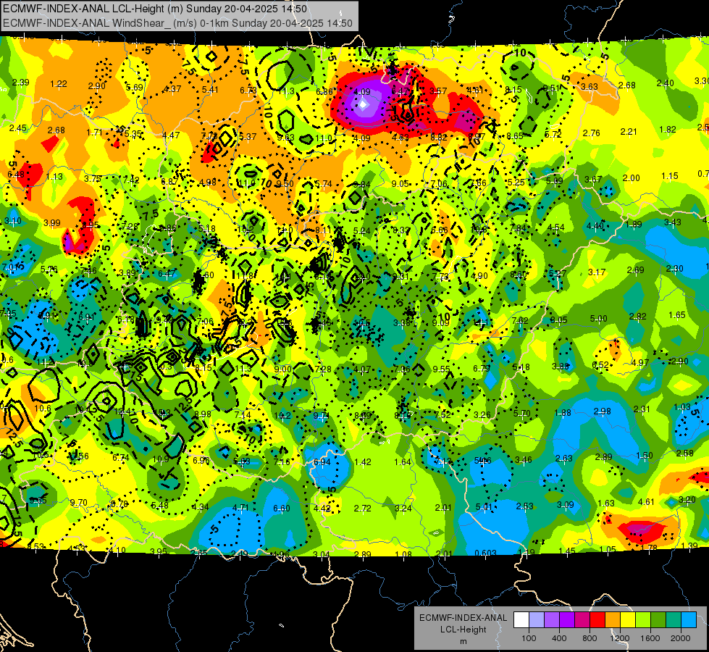Click the data point '9.70'
The height and width of the screenshot is (652, 709).
[x=79, y=503]
